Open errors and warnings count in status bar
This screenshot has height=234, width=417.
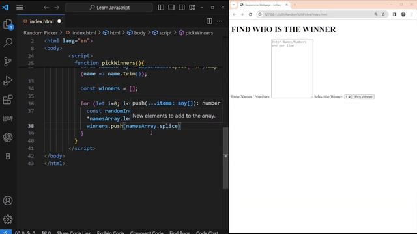pos(25,233)
